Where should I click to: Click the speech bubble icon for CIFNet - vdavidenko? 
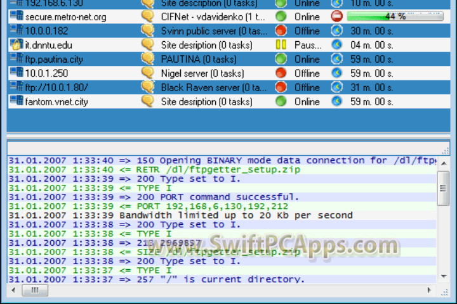tap(148, 16)
